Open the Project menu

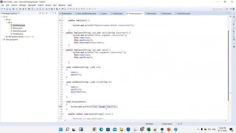48,5
